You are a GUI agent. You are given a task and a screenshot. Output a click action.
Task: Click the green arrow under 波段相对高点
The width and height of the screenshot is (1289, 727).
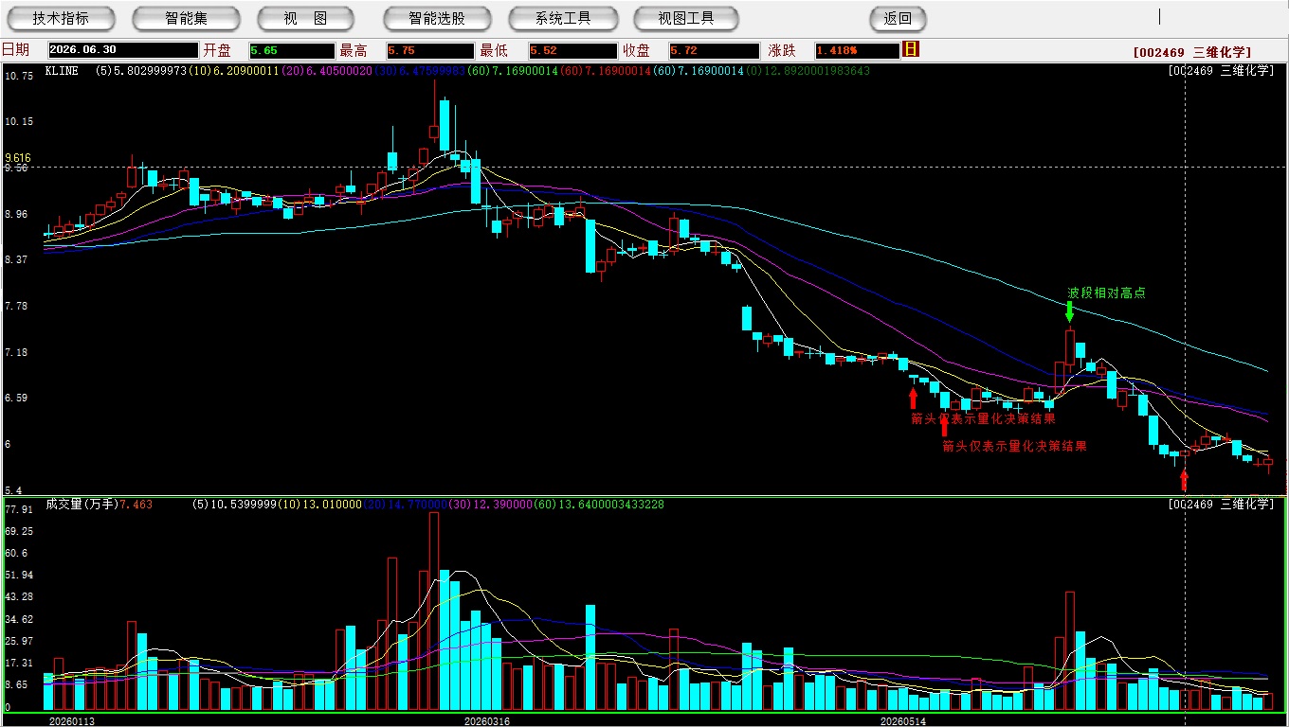click(1069, 311)
